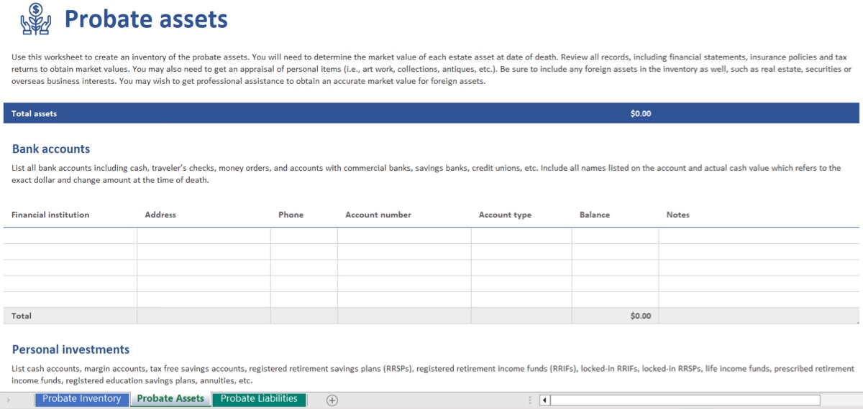Click the Bank accounts heading

click(x=51, y=149)
